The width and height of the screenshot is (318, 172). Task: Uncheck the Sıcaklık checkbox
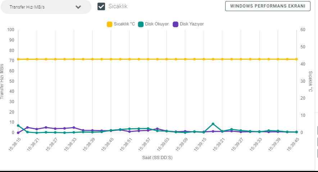tap(101, 6)
